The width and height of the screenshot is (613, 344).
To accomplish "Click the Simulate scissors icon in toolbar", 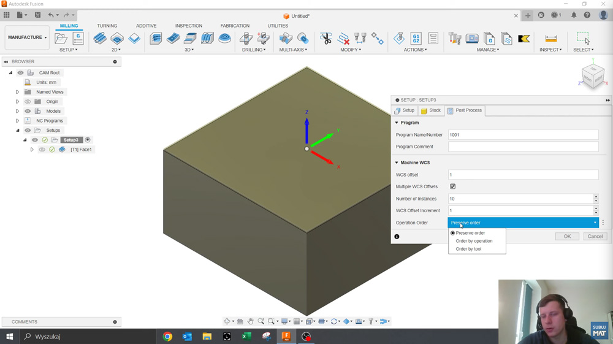I will tap(326, 39).
